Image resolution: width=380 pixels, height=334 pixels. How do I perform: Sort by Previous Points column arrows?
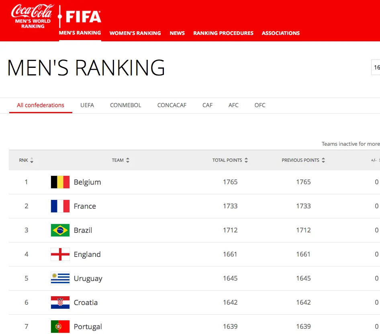323,161
